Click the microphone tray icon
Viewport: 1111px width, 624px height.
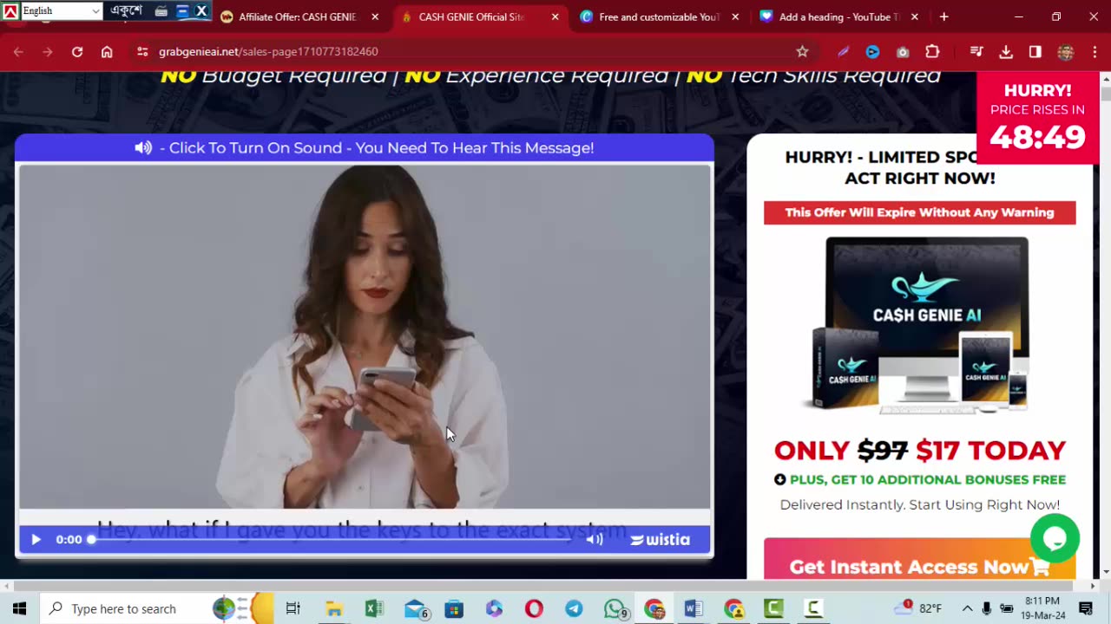[x=987, y=608]
